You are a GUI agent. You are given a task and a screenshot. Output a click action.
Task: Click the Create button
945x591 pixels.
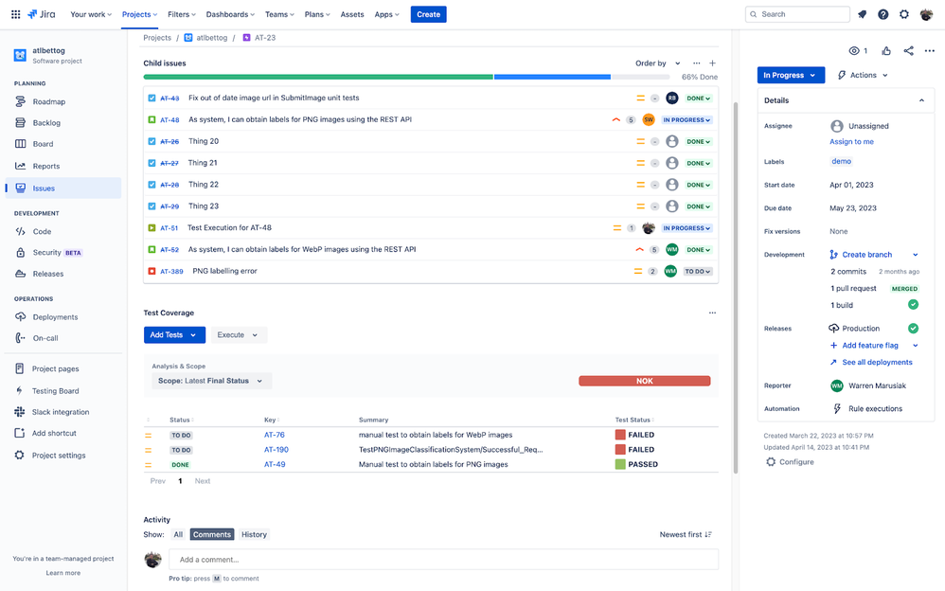(x=429, y=14)
